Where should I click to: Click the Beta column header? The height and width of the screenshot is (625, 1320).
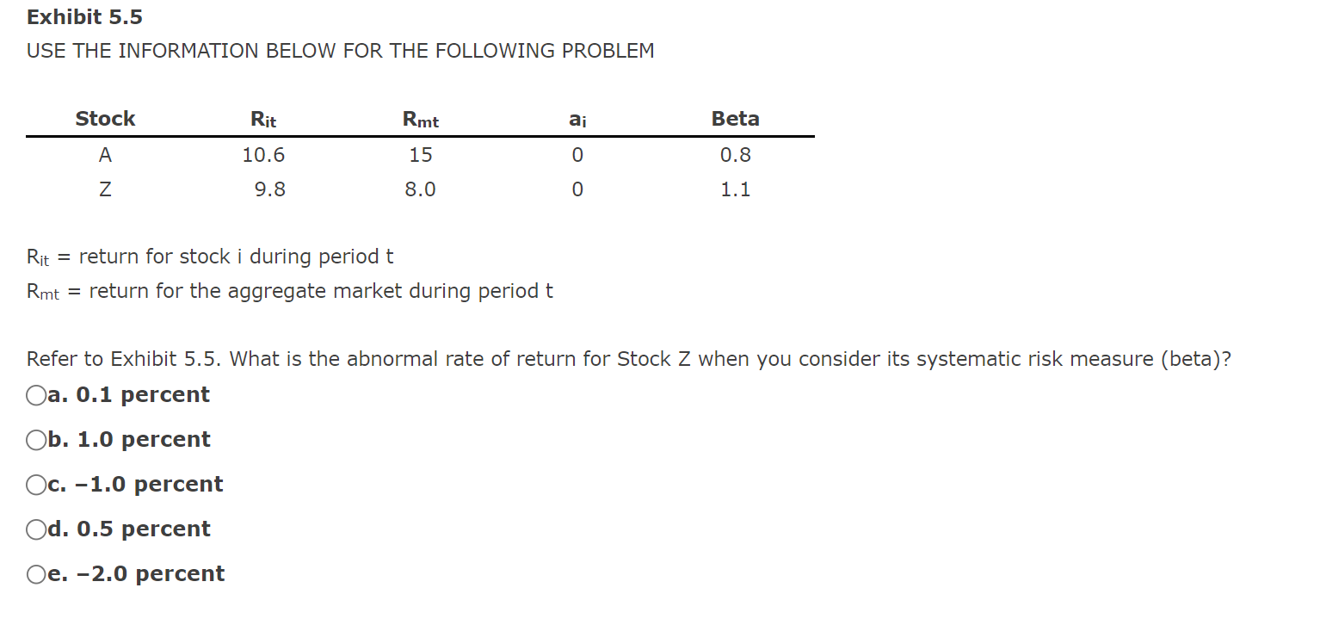click(734, 118)
